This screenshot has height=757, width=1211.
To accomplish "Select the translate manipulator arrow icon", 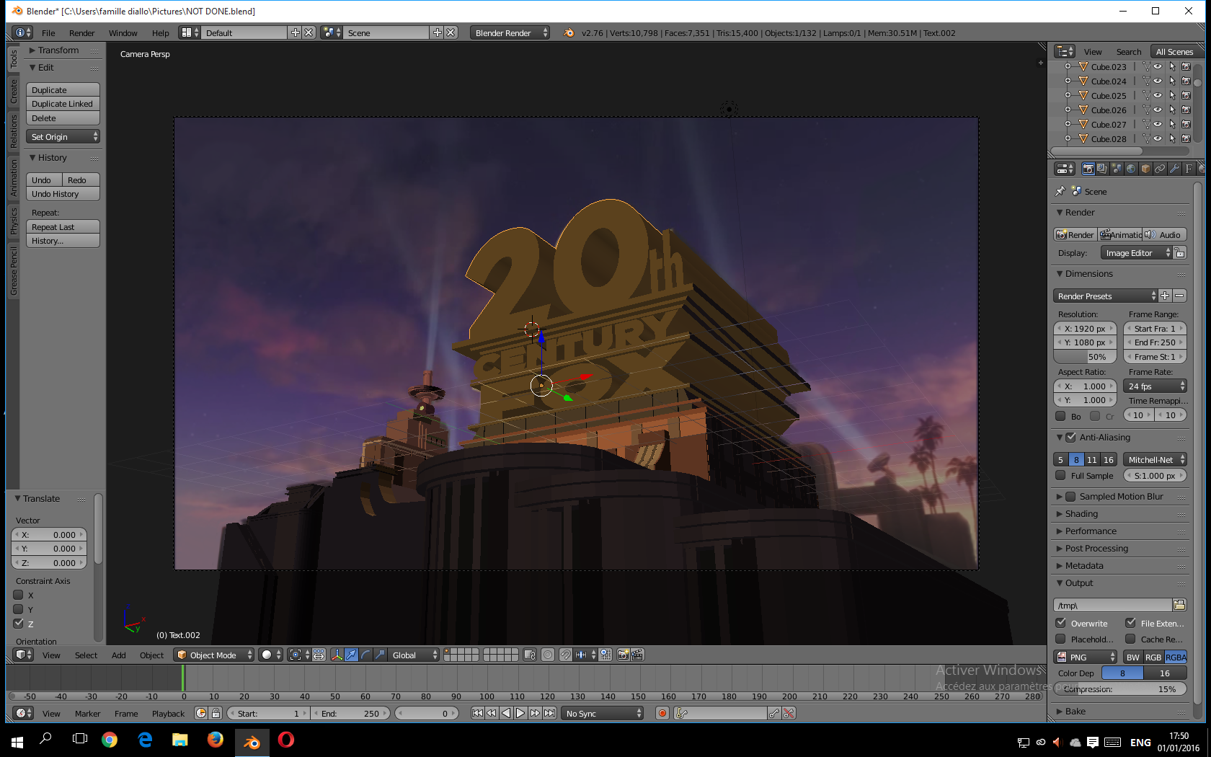I will (351, 655).
